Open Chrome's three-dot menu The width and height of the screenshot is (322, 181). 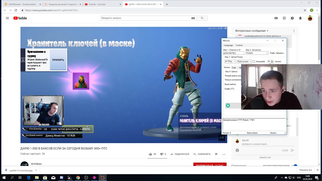[x=317, y=10]
